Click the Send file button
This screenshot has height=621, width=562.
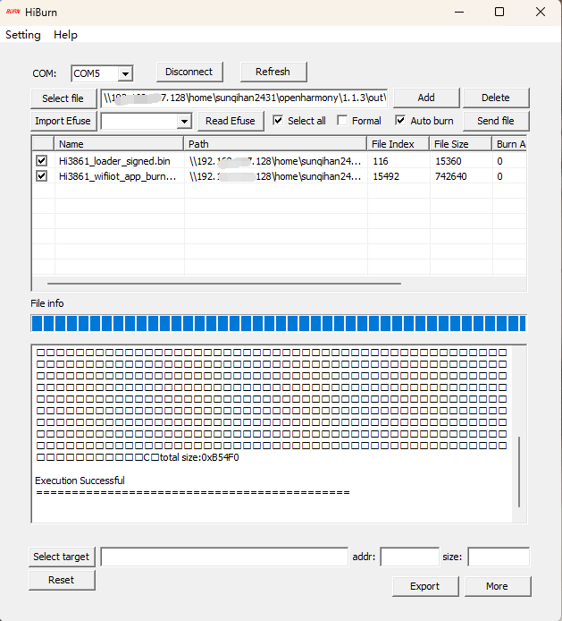click(x=496, y=121)
